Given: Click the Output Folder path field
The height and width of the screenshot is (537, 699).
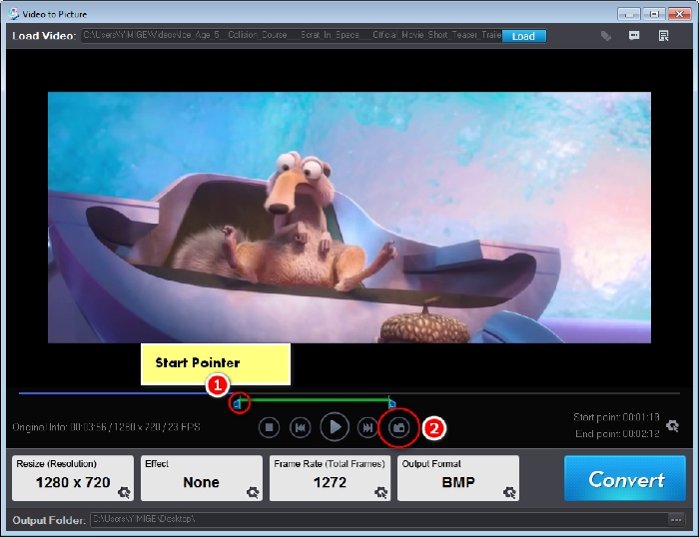Looking at the screenshot, I should (378, 520).
